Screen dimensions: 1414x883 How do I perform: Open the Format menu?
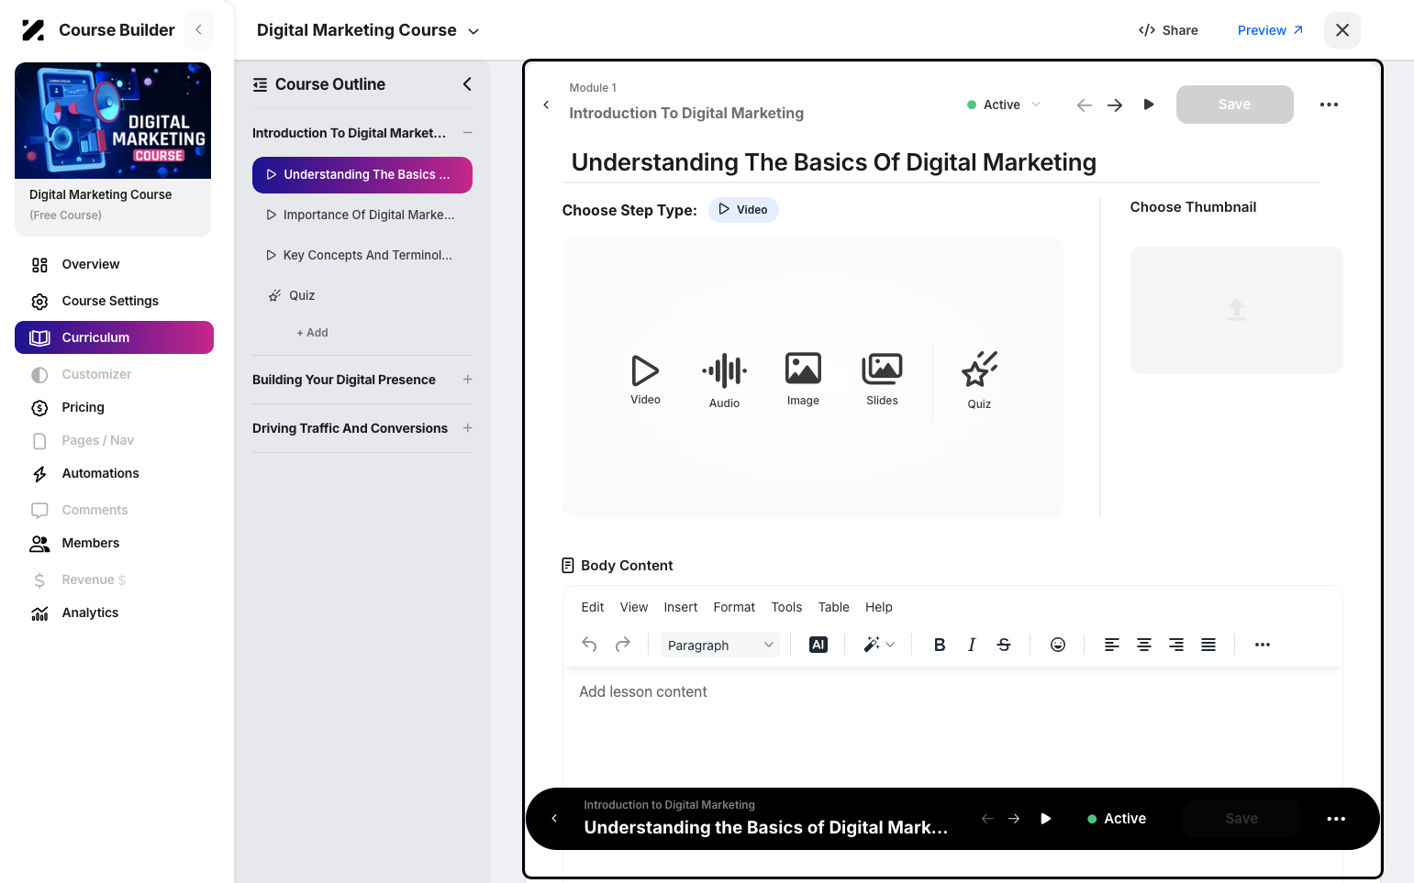(734, 607)
